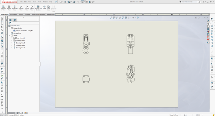Click the Spline sketch tool

click(212, 37)
